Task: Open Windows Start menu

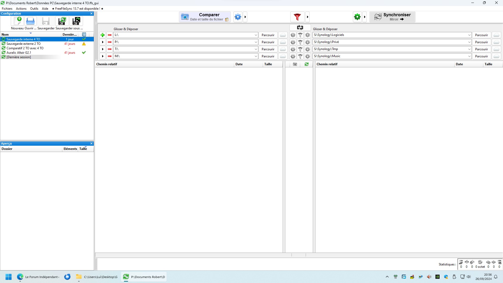Action: coord(9,277)
